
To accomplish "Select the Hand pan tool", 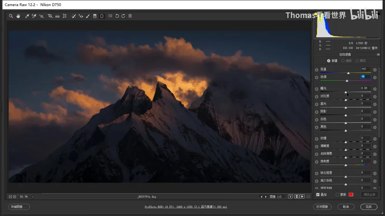I will click(18, 16).
